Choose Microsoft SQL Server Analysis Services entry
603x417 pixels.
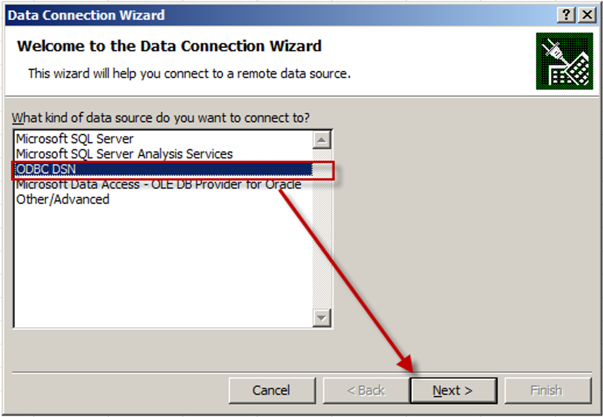point(124,154)
